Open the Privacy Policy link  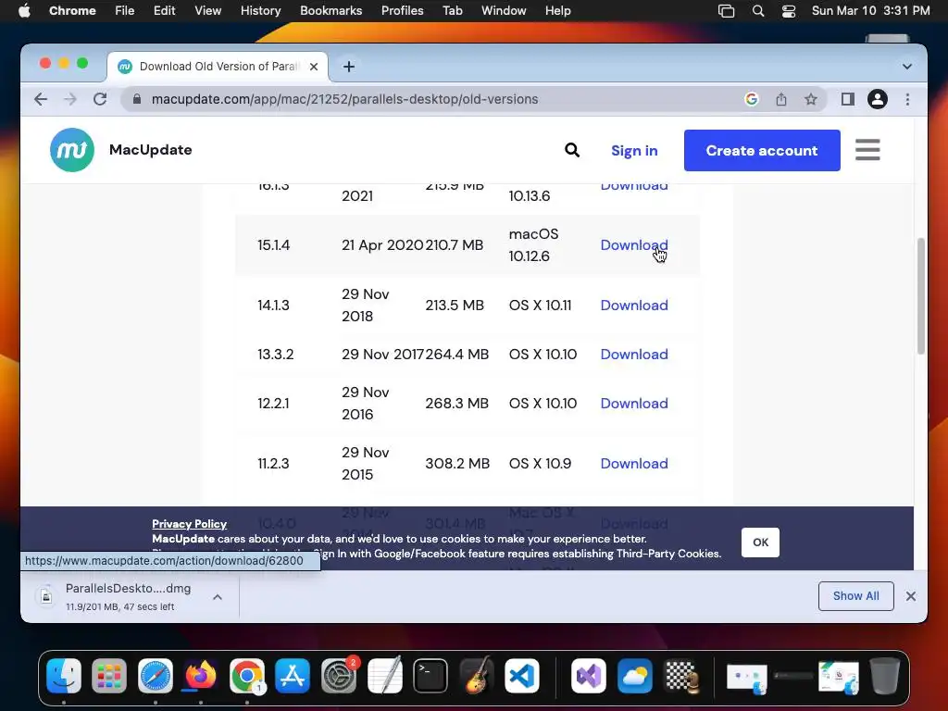[189, 524]
